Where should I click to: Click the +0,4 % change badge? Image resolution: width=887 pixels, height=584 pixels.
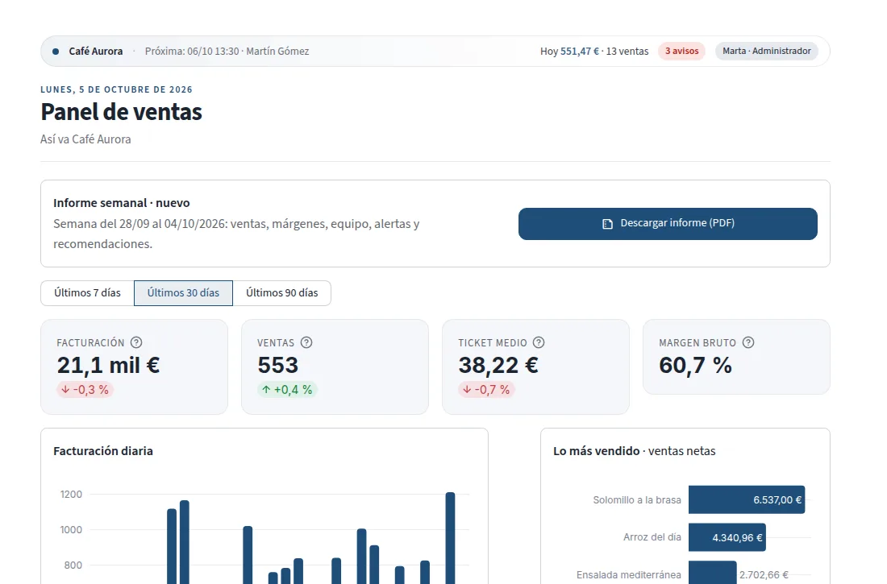[x=287, y=390]
